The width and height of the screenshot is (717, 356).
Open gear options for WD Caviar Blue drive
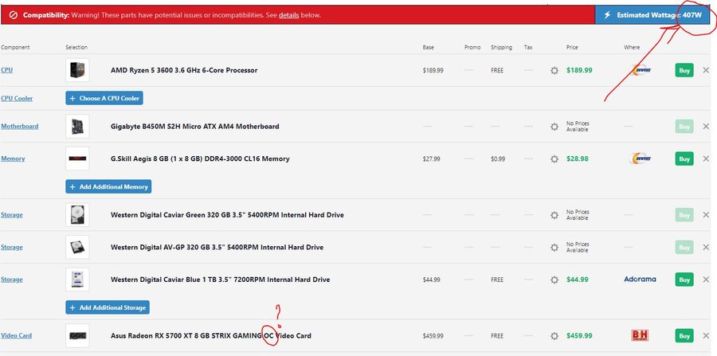click(x=554, y=280)
